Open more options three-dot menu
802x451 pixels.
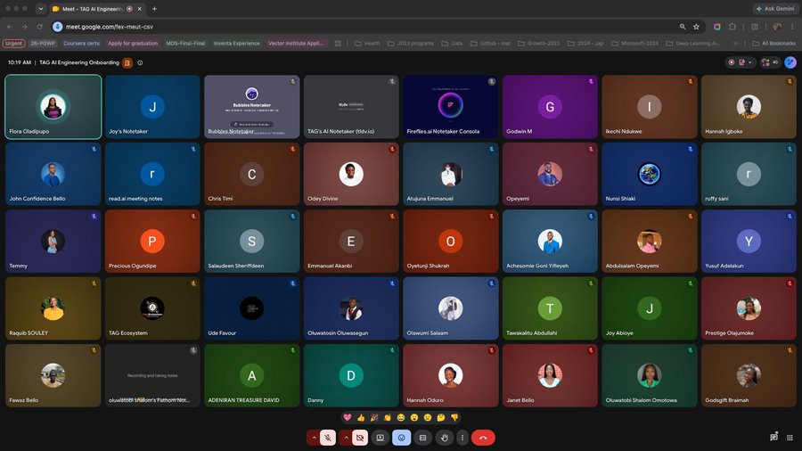462,438
